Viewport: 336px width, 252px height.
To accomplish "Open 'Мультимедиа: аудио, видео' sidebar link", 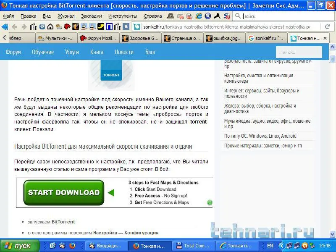I will coord(267,123).
